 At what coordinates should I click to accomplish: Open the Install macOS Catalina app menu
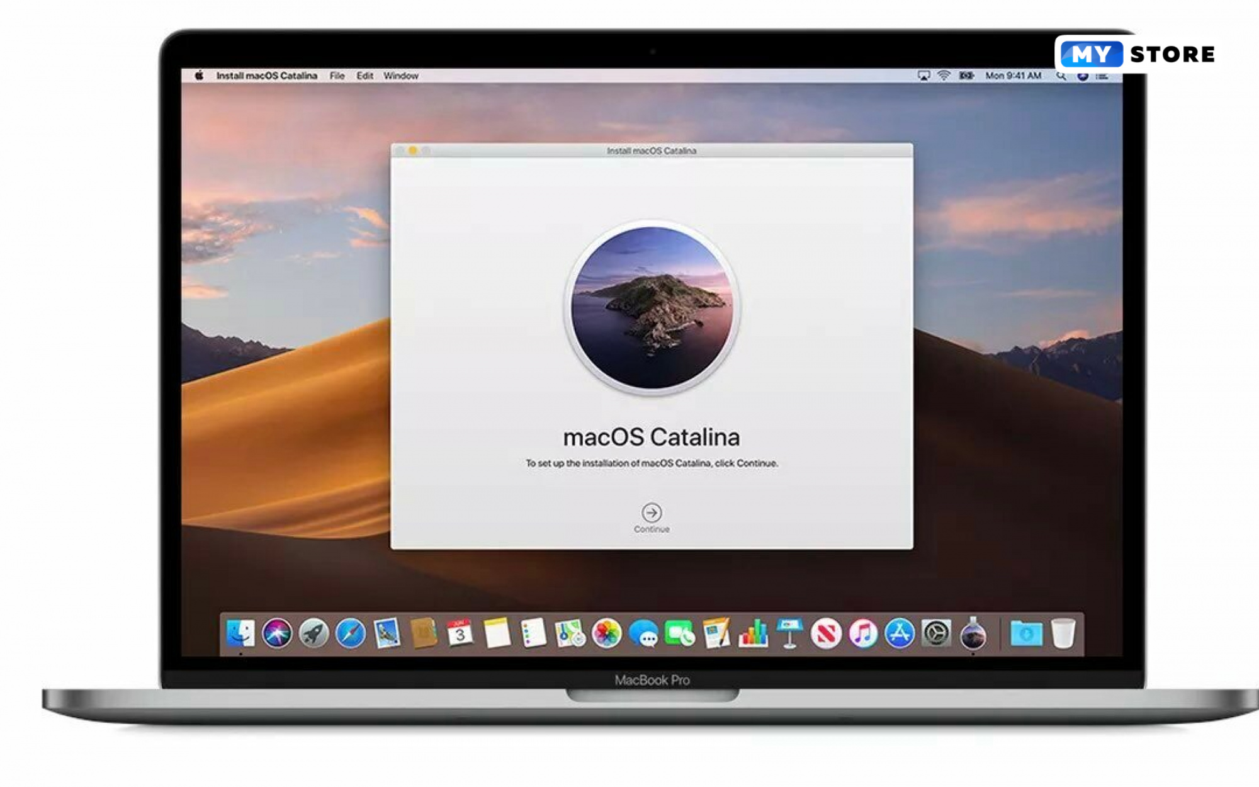tap(266, 76)
